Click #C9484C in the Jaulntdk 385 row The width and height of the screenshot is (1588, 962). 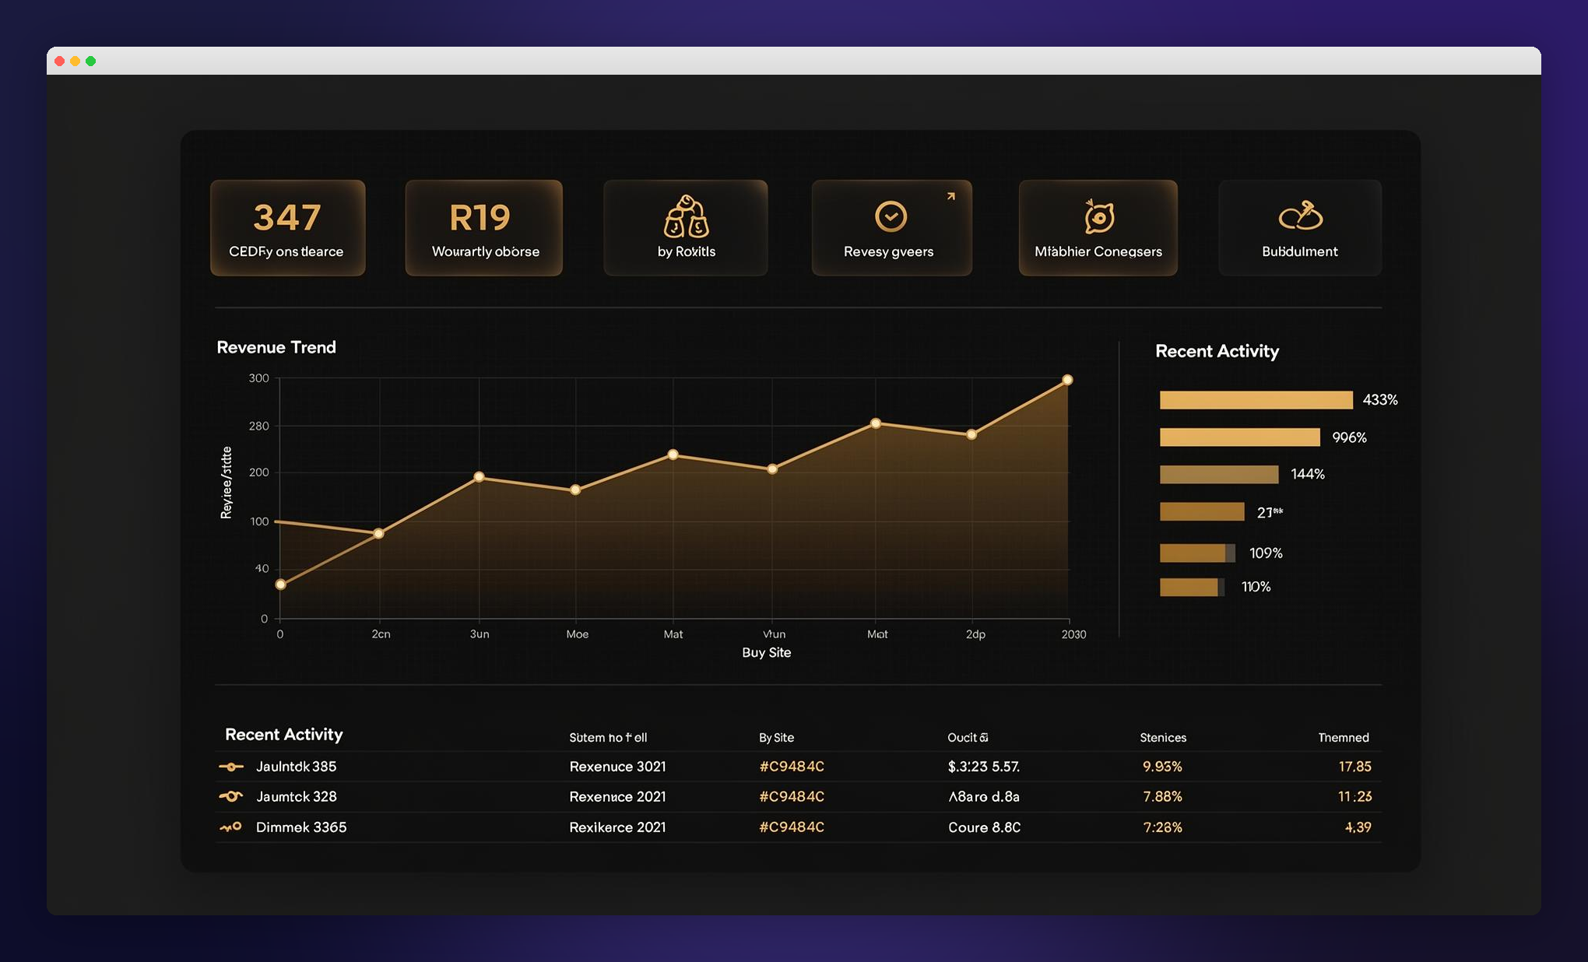[x=792, y=767]
